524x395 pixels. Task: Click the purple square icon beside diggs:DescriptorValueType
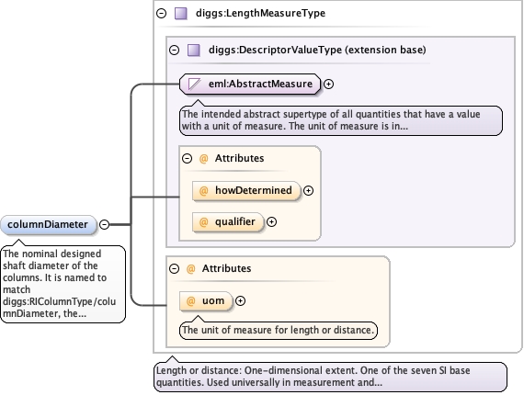point(194,51)
